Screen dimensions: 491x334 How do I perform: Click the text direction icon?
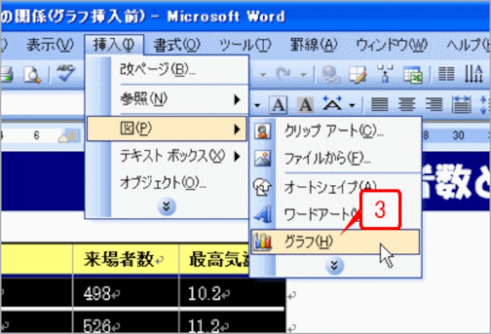(473, 74)
